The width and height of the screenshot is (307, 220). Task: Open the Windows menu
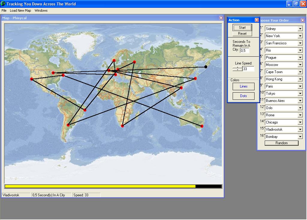pos(41,10)
